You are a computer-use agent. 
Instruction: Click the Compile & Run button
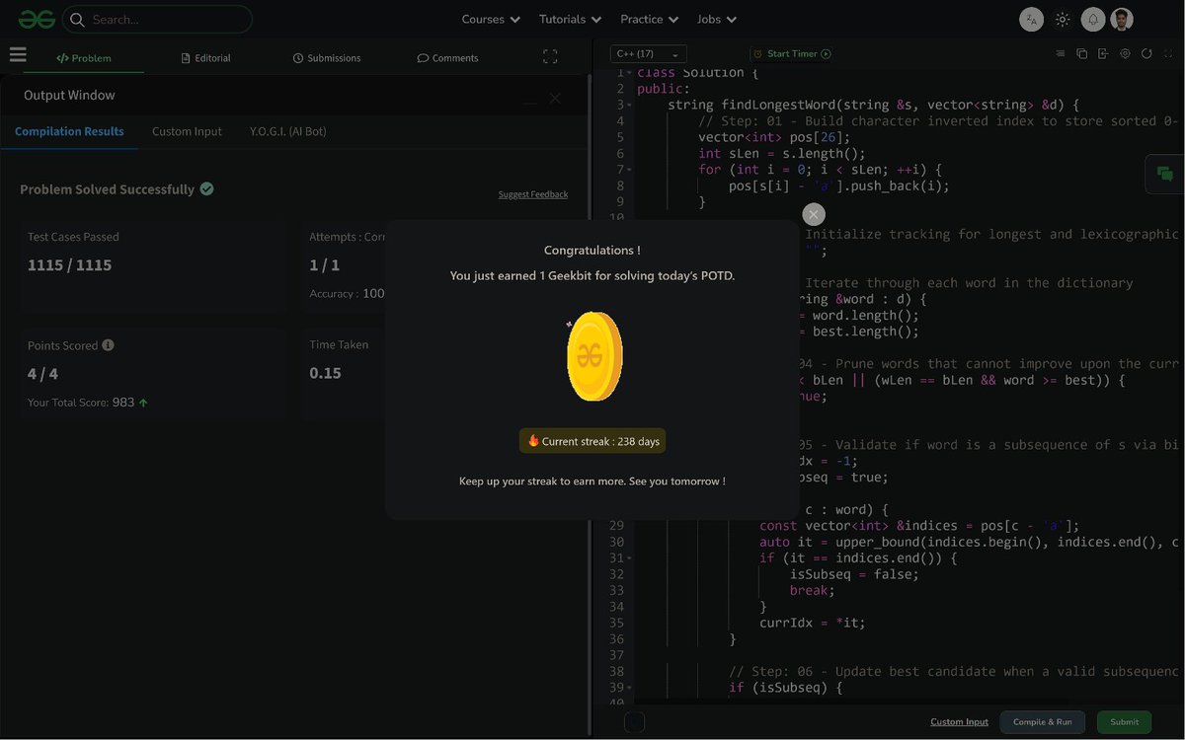tap(1043, 722)
